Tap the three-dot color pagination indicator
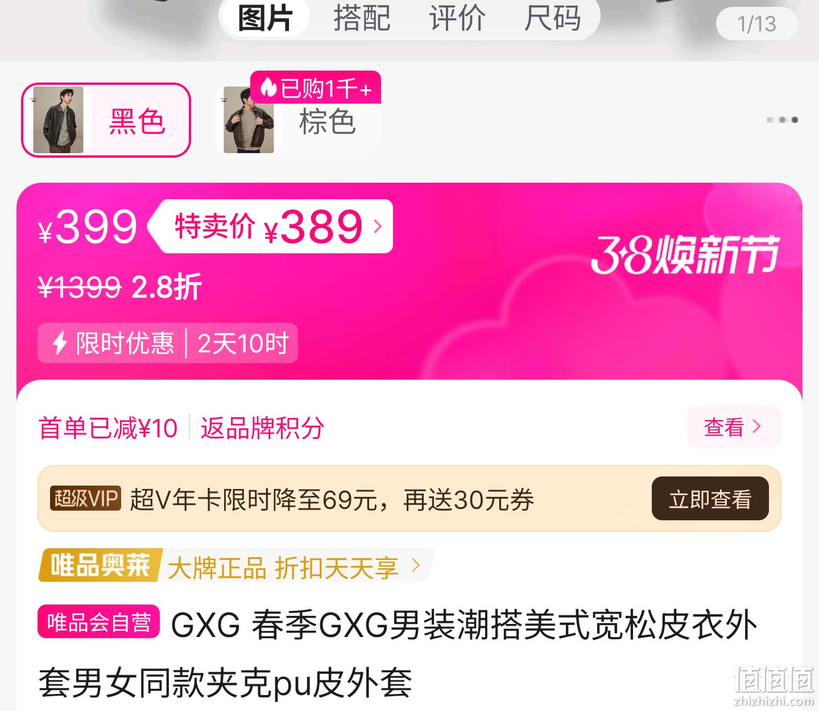This screenshot has width=819, height=711. tap(782, 120)
